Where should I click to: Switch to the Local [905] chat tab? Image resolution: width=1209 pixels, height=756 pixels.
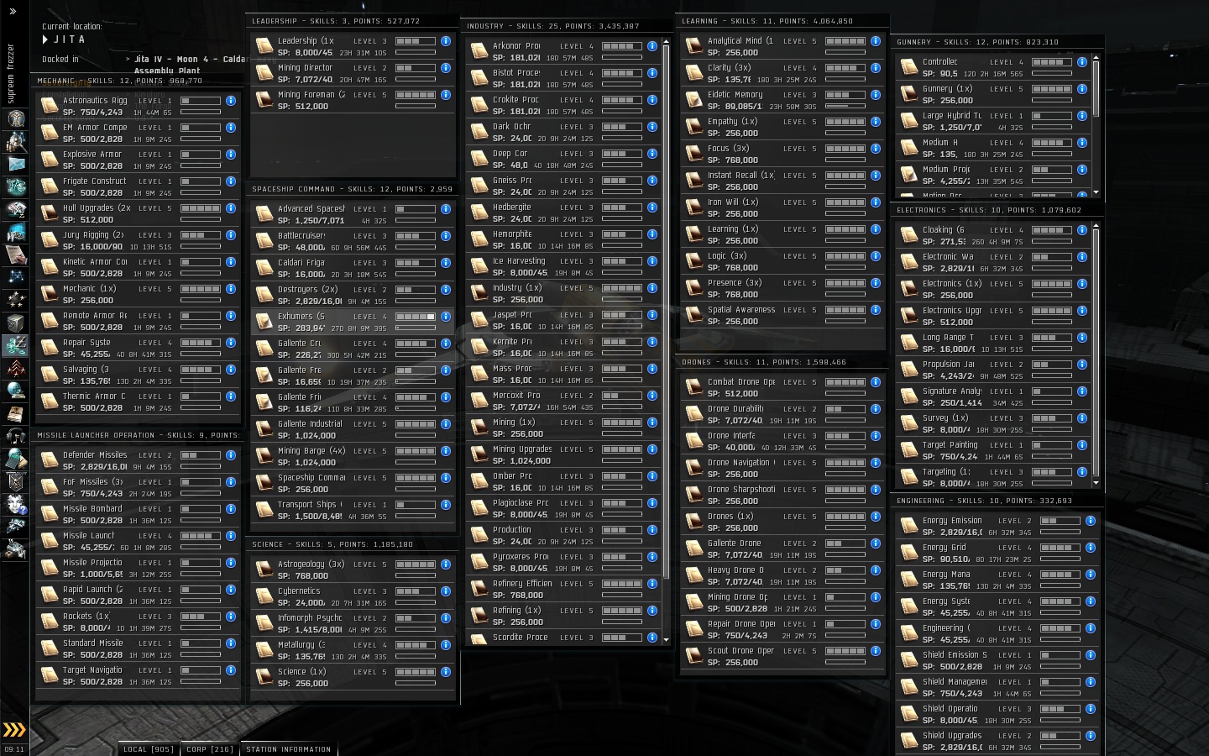[149, 749]
